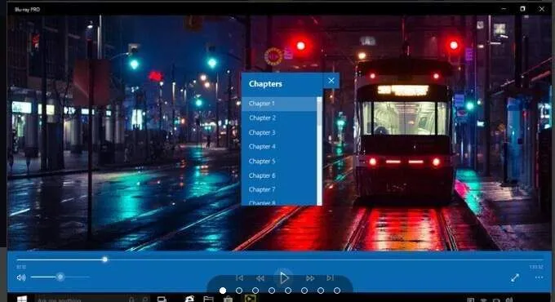
Task: Click the Blu-ray player taskbar icon
Action: click(x=250, y=299)
